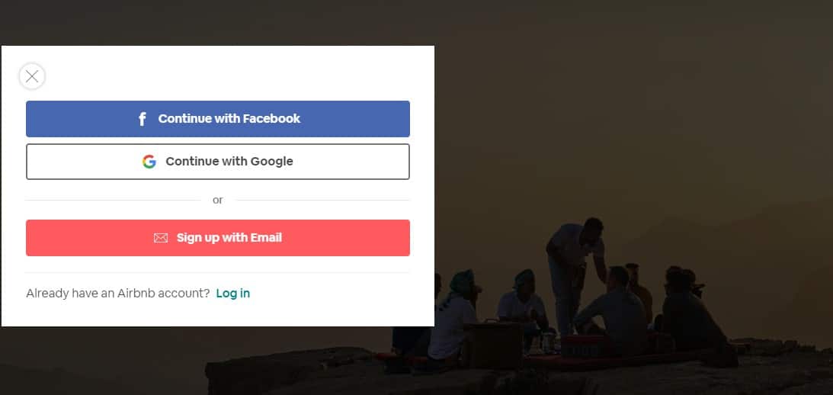Click the envelope icon on the email button

(161, 238)
